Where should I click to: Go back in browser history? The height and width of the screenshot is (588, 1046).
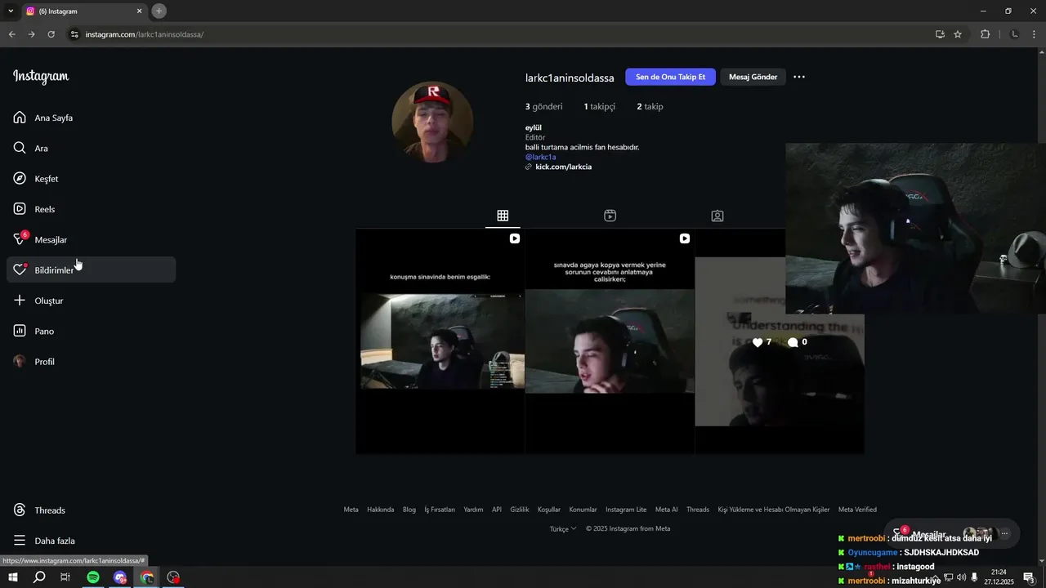[x=11, y=34]
